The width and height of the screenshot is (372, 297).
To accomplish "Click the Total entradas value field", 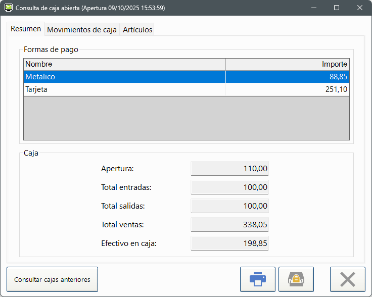I will (229, 187).
